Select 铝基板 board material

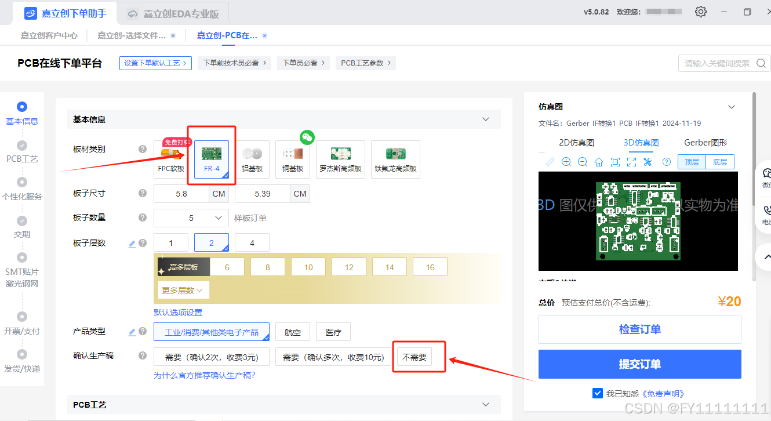pyautogui.click(x=252, y=159)
